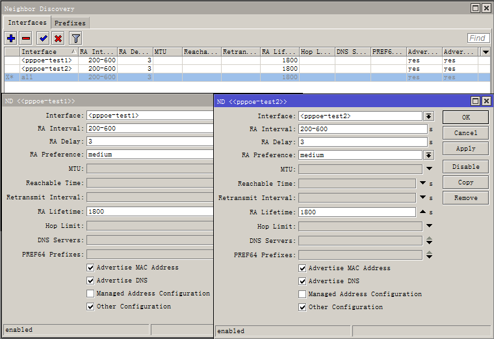
Task: Open the filter funnel in toolbar
Action: (75, 38)
